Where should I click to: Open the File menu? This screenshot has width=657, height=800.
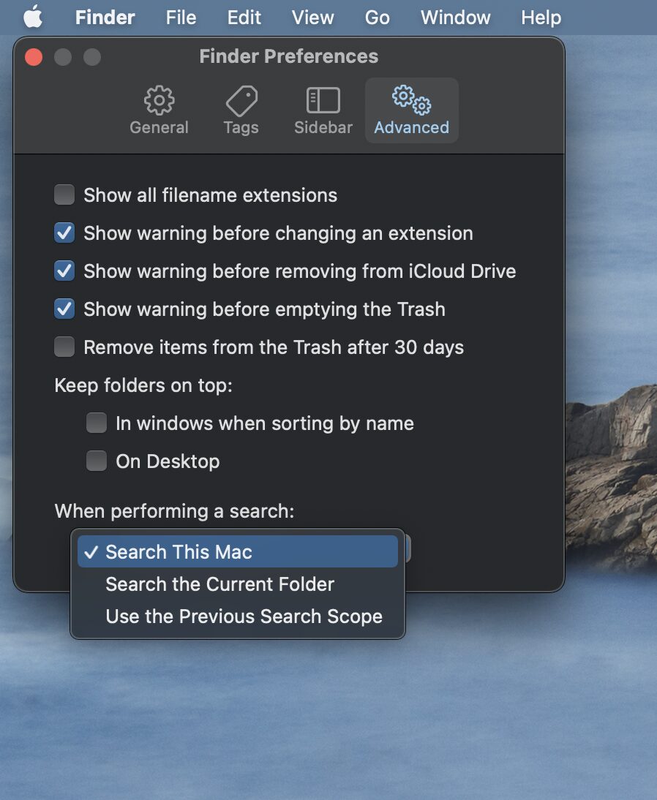[181, 17]
